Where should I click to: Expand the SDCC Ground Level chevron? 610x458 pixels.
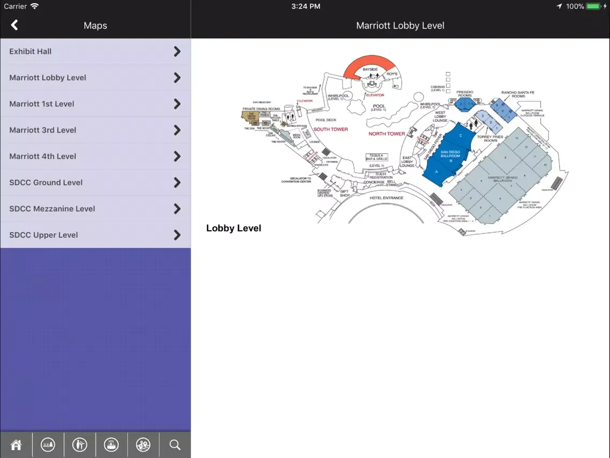(x=177, y=183)
